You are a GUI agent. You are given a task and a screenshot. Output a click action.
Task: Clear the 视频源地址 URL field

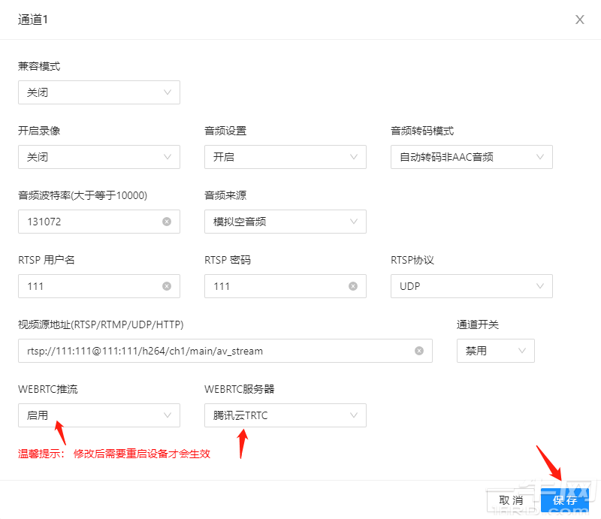(419, 351)
